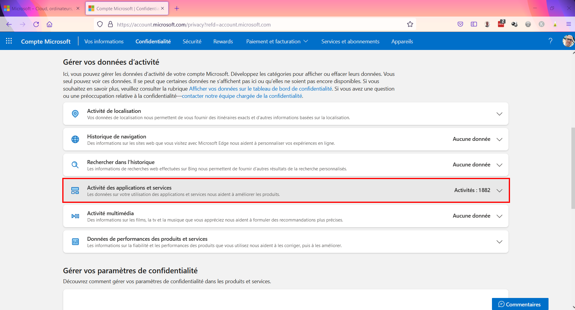Image resolution: width=575 pixels, height=310 pixels.
Task: Click the media play icon of Activité multimédia
Action: (75, 216)
